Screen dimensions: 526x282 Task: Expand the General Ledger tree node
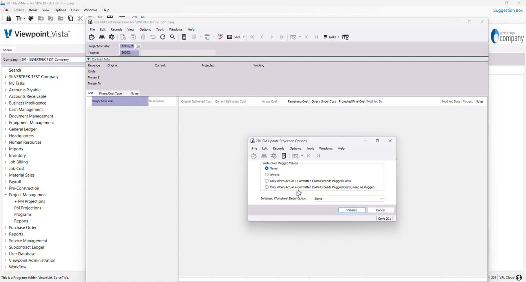pyautogui.click(x=5, y=129)
